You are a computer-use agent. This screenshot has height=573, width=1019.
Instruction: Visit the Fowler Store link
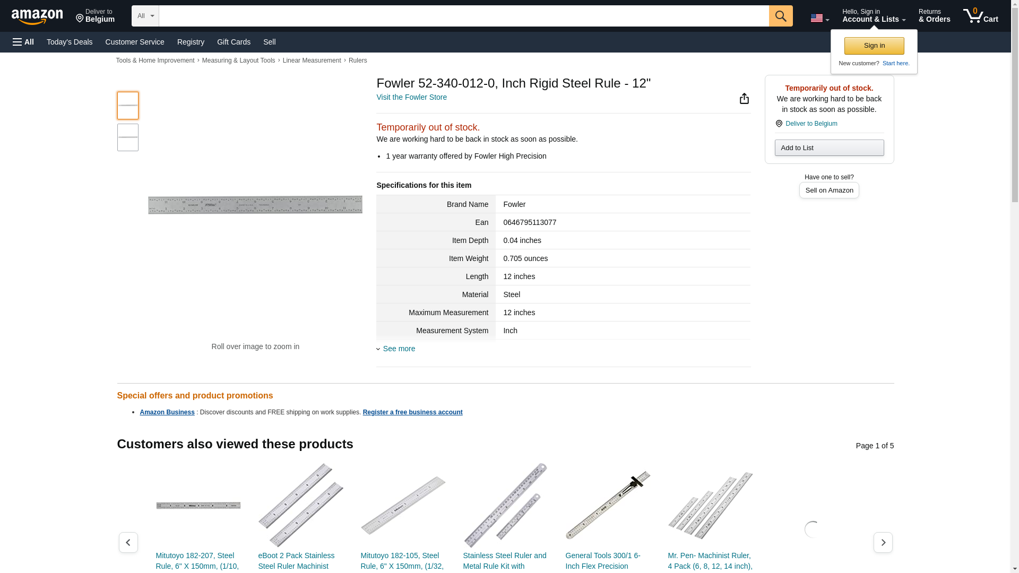[x=411, y=97]
